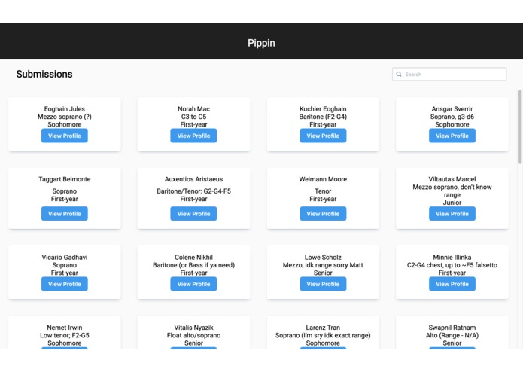This screenshot has height=372, width=523.
Task: Click the Submissions heading
Action: [x=44, y=74]
